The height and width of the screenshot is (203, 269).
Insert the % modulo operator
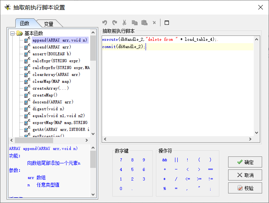165,188
